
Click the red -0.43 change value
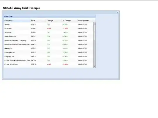(49, 64)
